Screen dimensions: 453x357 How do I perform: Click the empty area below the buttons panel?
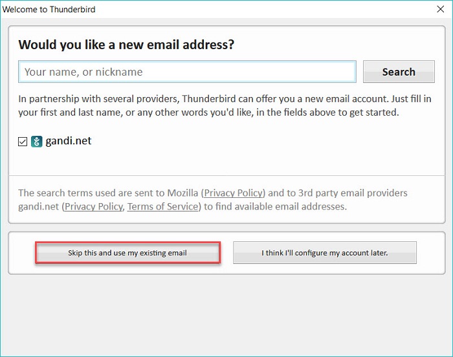point(226,315)
